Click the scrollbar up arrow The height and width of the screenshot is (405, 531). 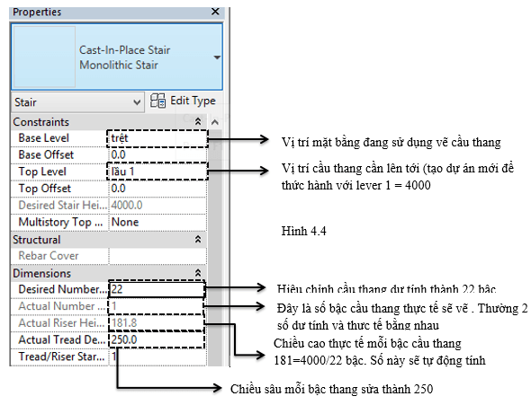(x=215, y=122)
